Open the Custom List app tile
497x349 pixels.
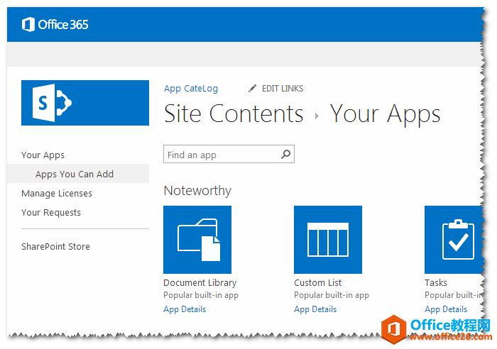tap(328, 239)
